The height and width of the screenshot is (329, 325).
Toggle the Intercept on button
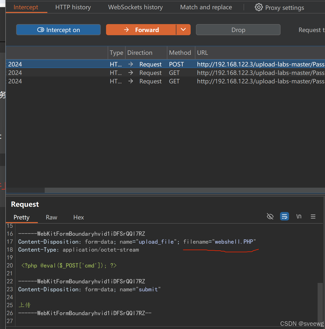point(58,30)
